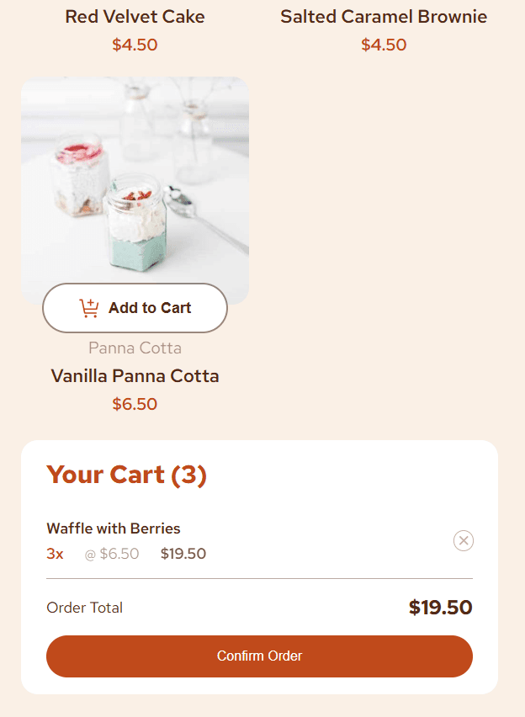Select the Red Velvet Cake product title
Image resolution: width=525 pixels, height=717 pixels.
coord(134,16)
